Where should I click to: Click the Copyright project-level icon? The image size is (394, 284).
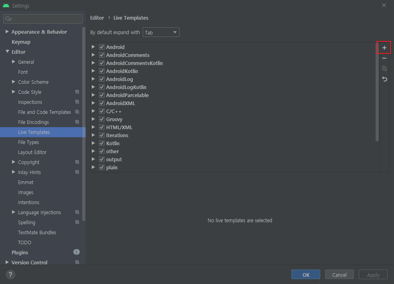[x=77, y=162]
